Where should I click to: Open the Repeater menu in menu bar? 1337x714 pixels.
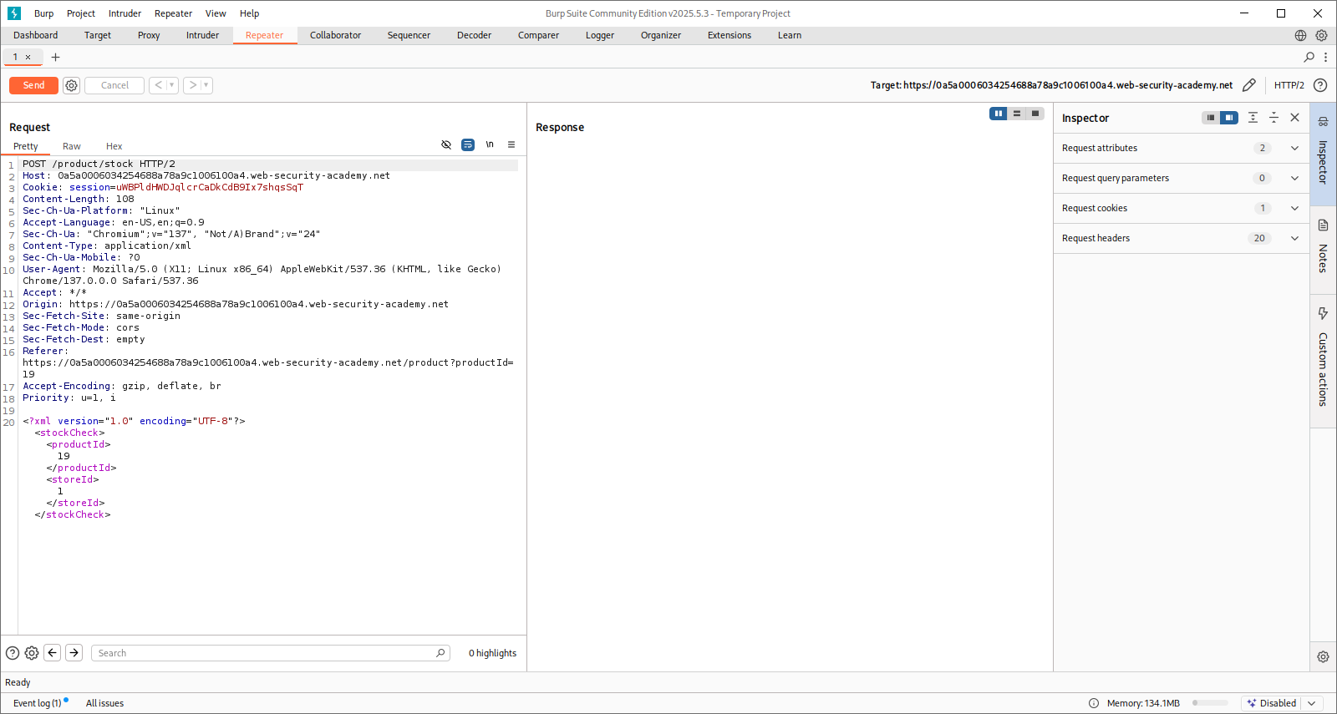tap(173, 13)
